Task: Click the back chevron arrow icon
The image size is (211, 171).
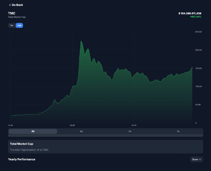Action: point(10,5)
